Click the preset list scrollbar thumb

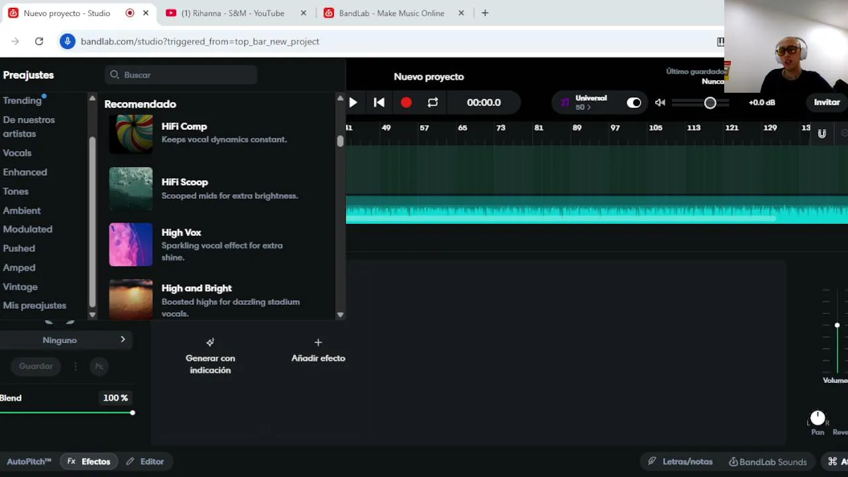click(x=340, y=140)
